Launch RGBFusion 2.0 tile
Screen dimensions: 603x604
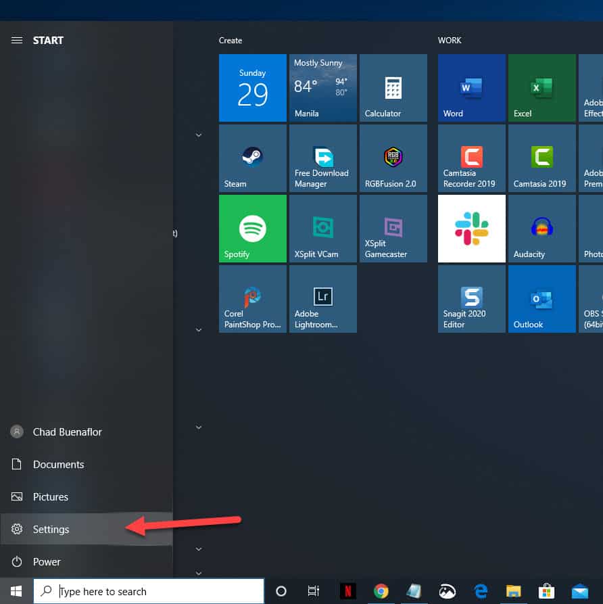393,158
